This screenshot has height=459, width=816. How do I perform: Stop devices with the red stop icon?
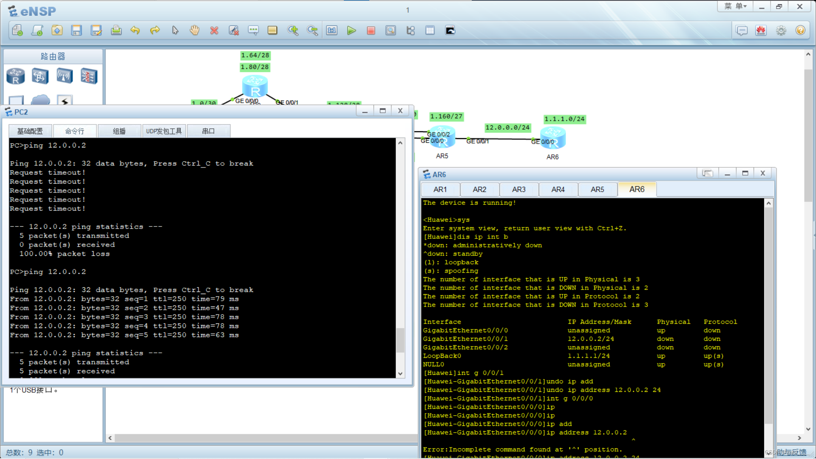(x=371, y=30)
